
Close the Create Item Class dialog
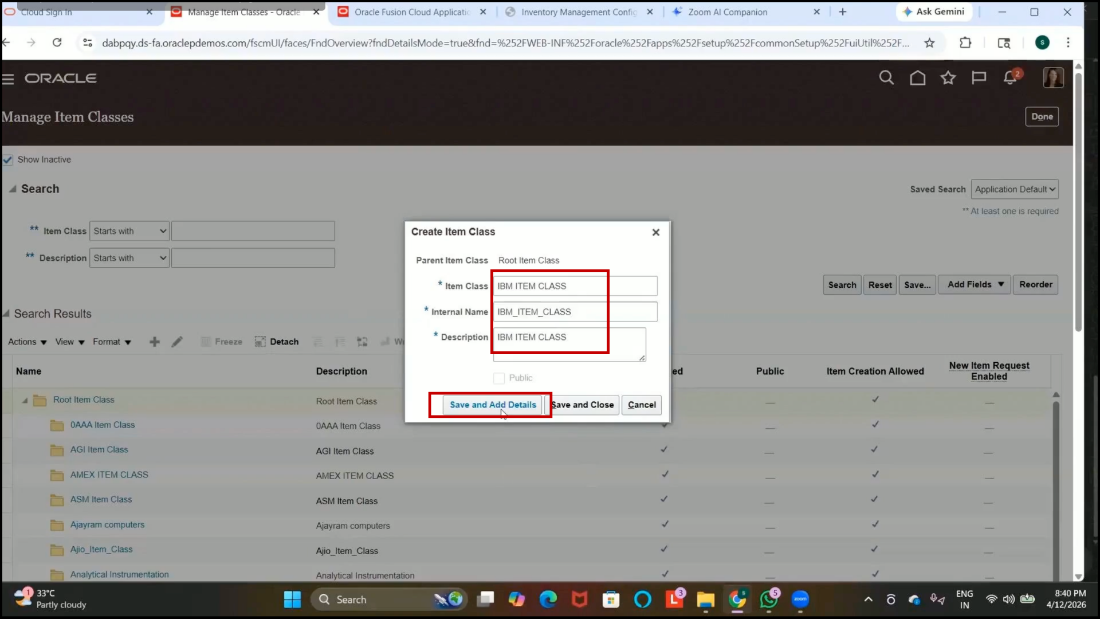click(x=656, y=232)
